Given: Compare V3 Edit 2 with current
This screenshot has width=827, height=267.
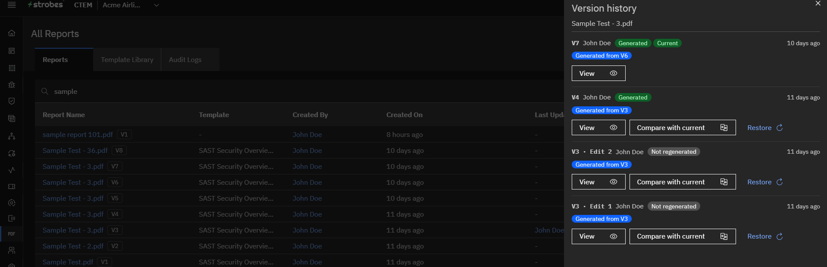Looking at the screenshot, I should tap(683, 182).
